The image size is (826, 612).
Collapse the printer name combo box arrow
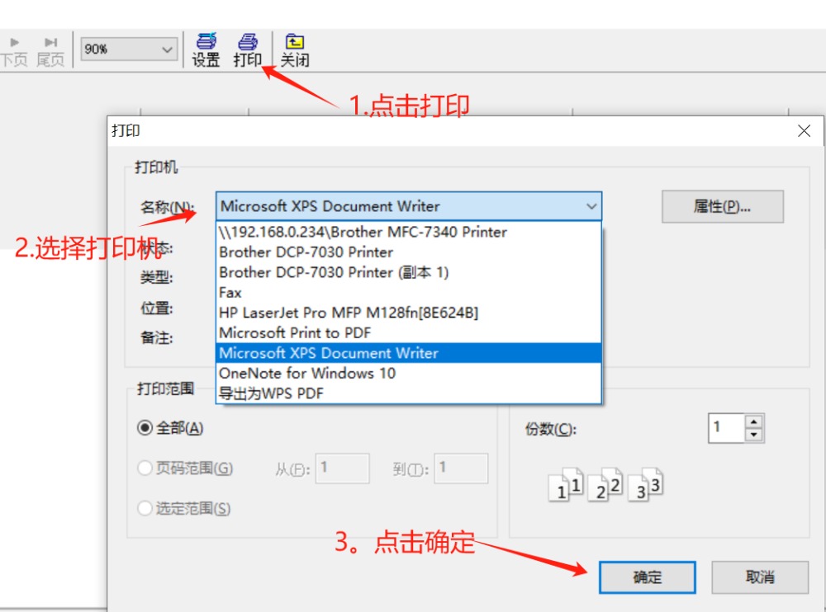(591, 206)
